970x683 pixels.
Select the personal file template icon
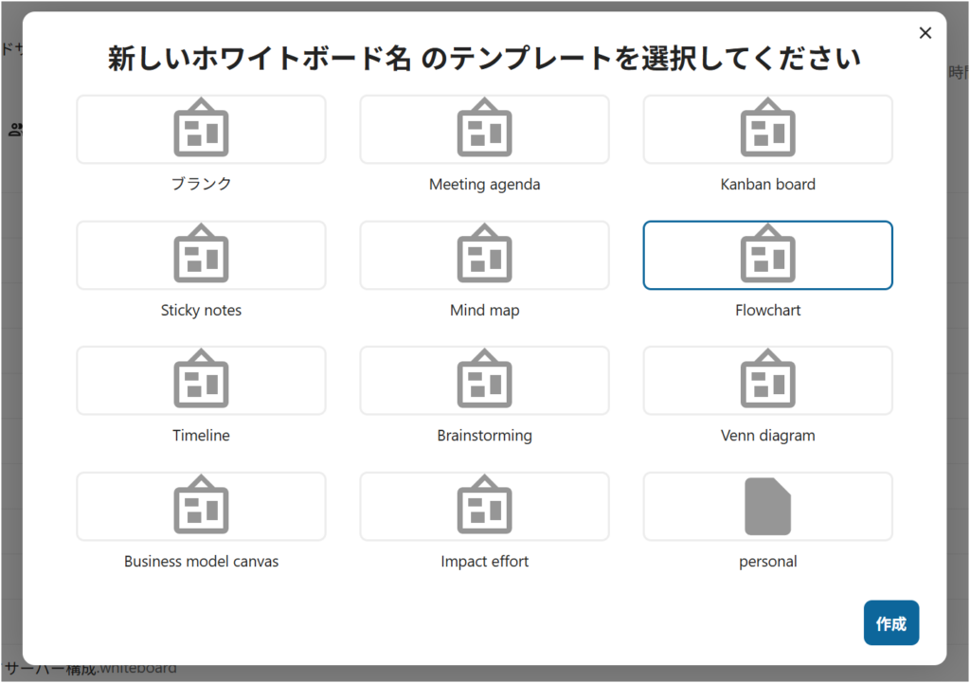tap(767, 507)
